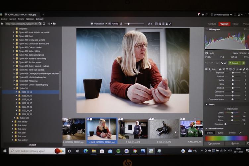Collapse the Barevné korekce section

[x=206, y=129]
